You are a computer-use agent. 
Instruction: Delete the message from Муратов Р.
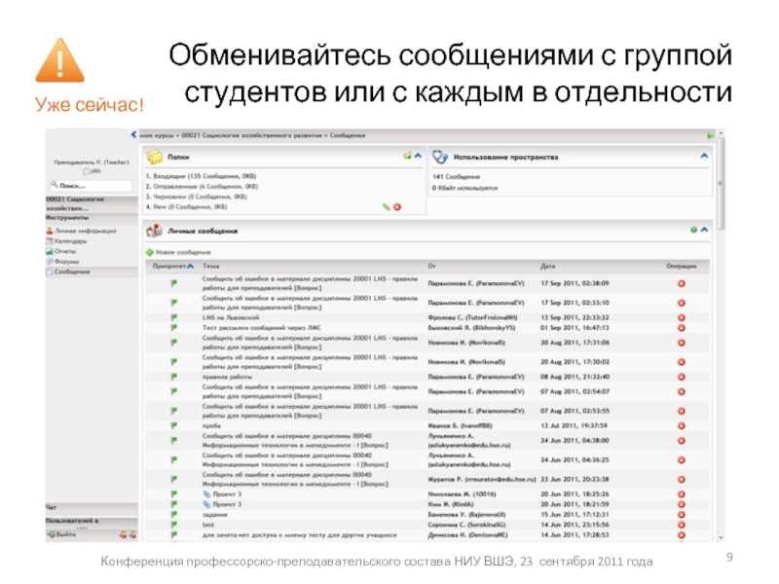point(681,480)
